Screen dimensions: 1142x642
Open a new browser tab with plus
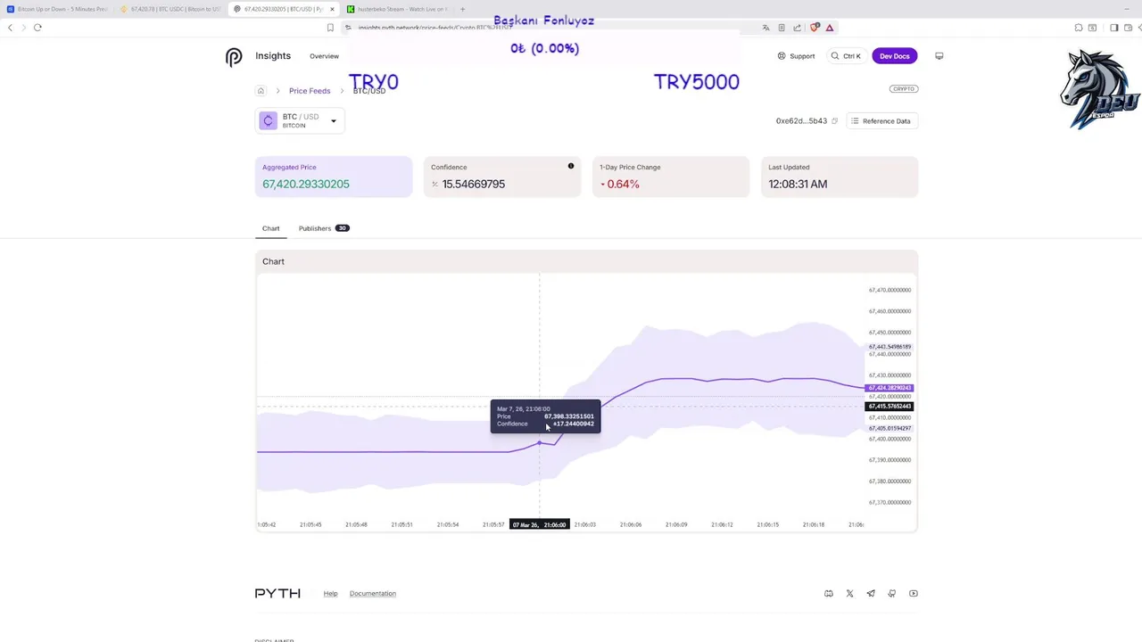[x=462, y=9]
